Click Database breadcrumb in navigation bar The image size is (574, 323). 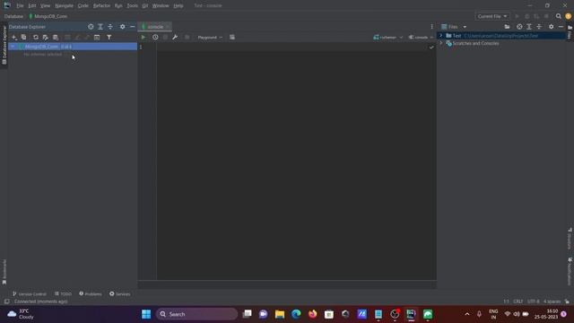[13, 16]
